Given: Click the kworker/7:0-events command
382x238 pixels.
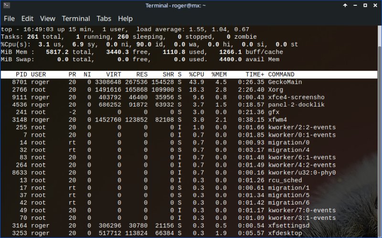Looking at the screenshot, I should coord(302,210).
